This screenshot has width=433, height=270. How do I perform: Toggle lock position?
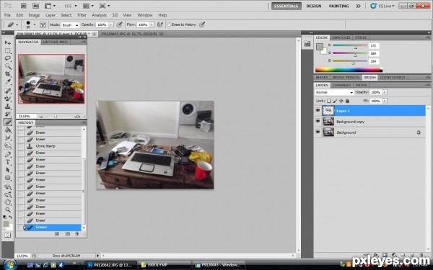pos(341,101)
